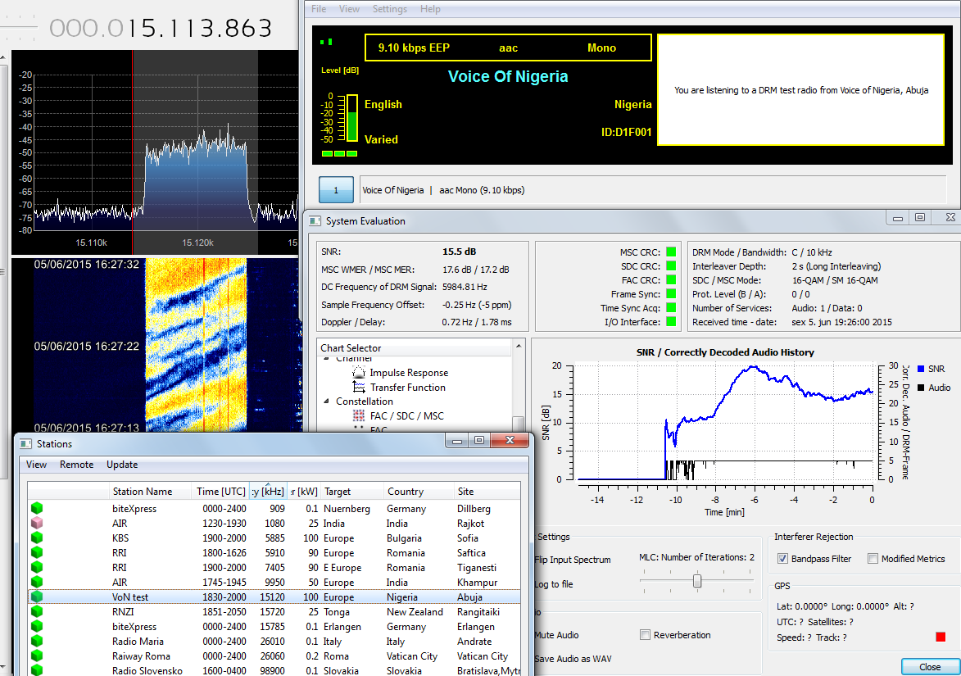Click SNR legend blue swatch

pos(921,369)
